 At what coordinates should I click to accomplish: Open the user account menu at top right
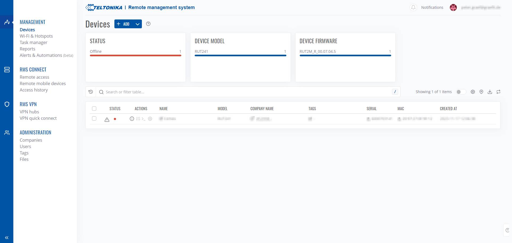click(475, 7)
